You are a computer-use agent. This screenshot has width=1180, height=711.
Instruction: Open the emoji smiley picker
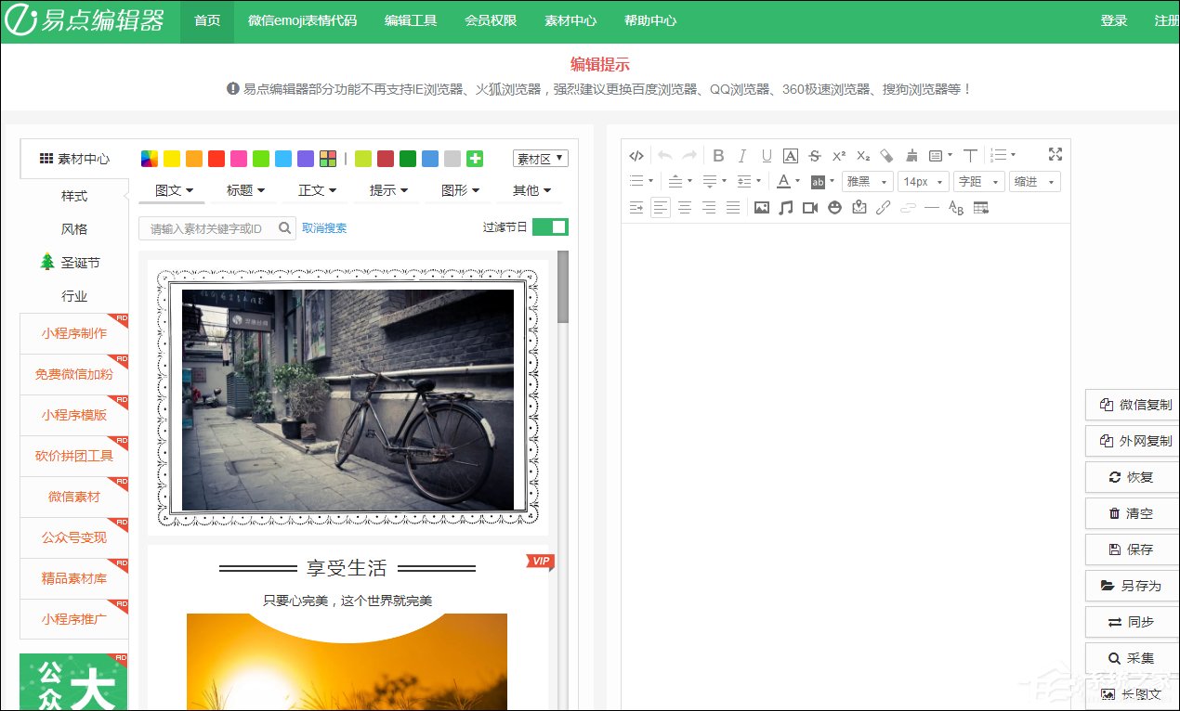(x=834, y=208)
